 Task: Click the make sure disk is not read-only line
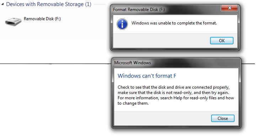pos(173,93)
